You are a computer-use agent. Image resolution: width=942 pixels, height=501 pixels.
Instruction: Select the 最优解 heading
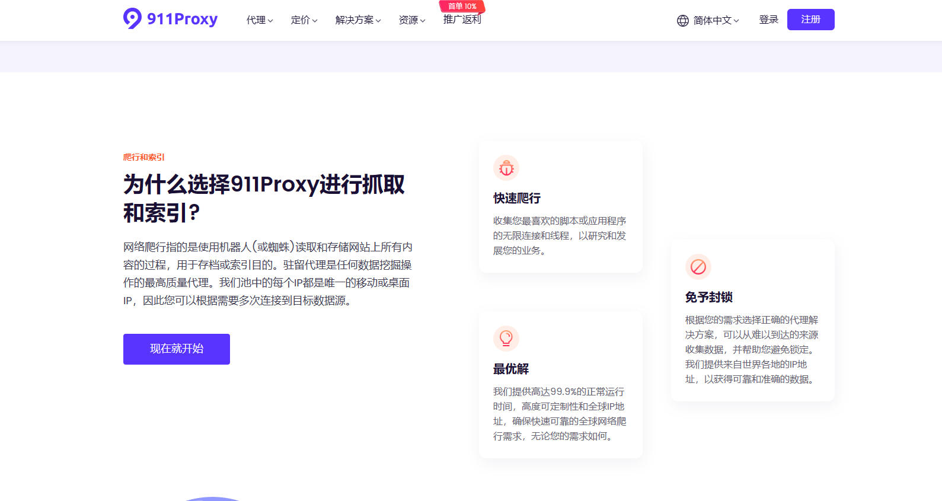(511, 369)
